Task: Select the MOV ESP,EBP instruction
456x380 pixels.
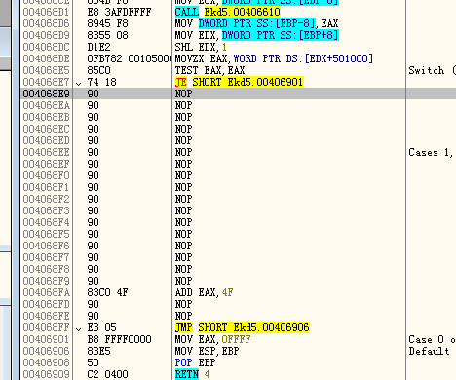Action: click(x=207, y=351)
